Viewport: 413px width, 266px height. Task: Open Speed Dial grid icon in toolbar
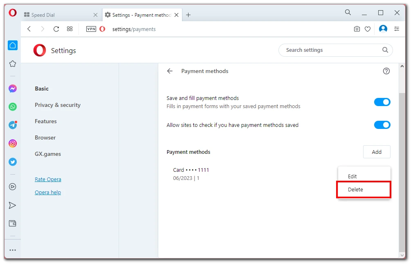pyautogui.click(x=70, y=29)
